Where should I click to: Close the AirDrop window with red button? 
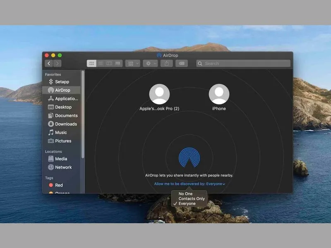coord(47,55)
